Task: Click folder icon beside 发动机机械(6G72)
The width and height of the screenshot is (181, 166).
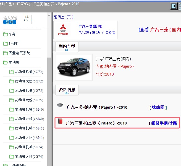Action: click(11, 72)
